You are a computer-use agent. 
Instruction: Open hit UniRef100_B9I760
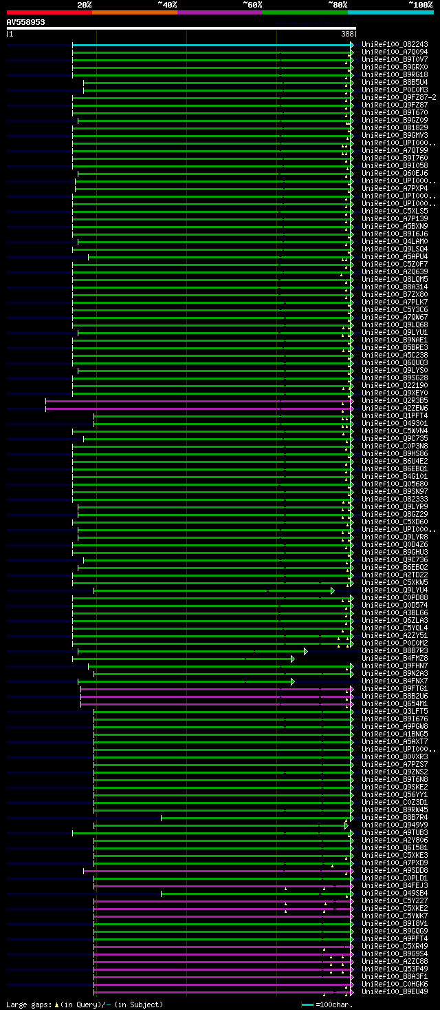tap(395, 158)
